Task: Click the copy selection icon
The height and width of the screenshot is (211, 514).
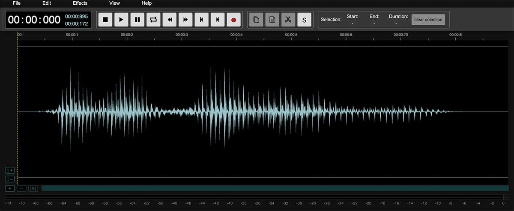Action: coord(256,20)
